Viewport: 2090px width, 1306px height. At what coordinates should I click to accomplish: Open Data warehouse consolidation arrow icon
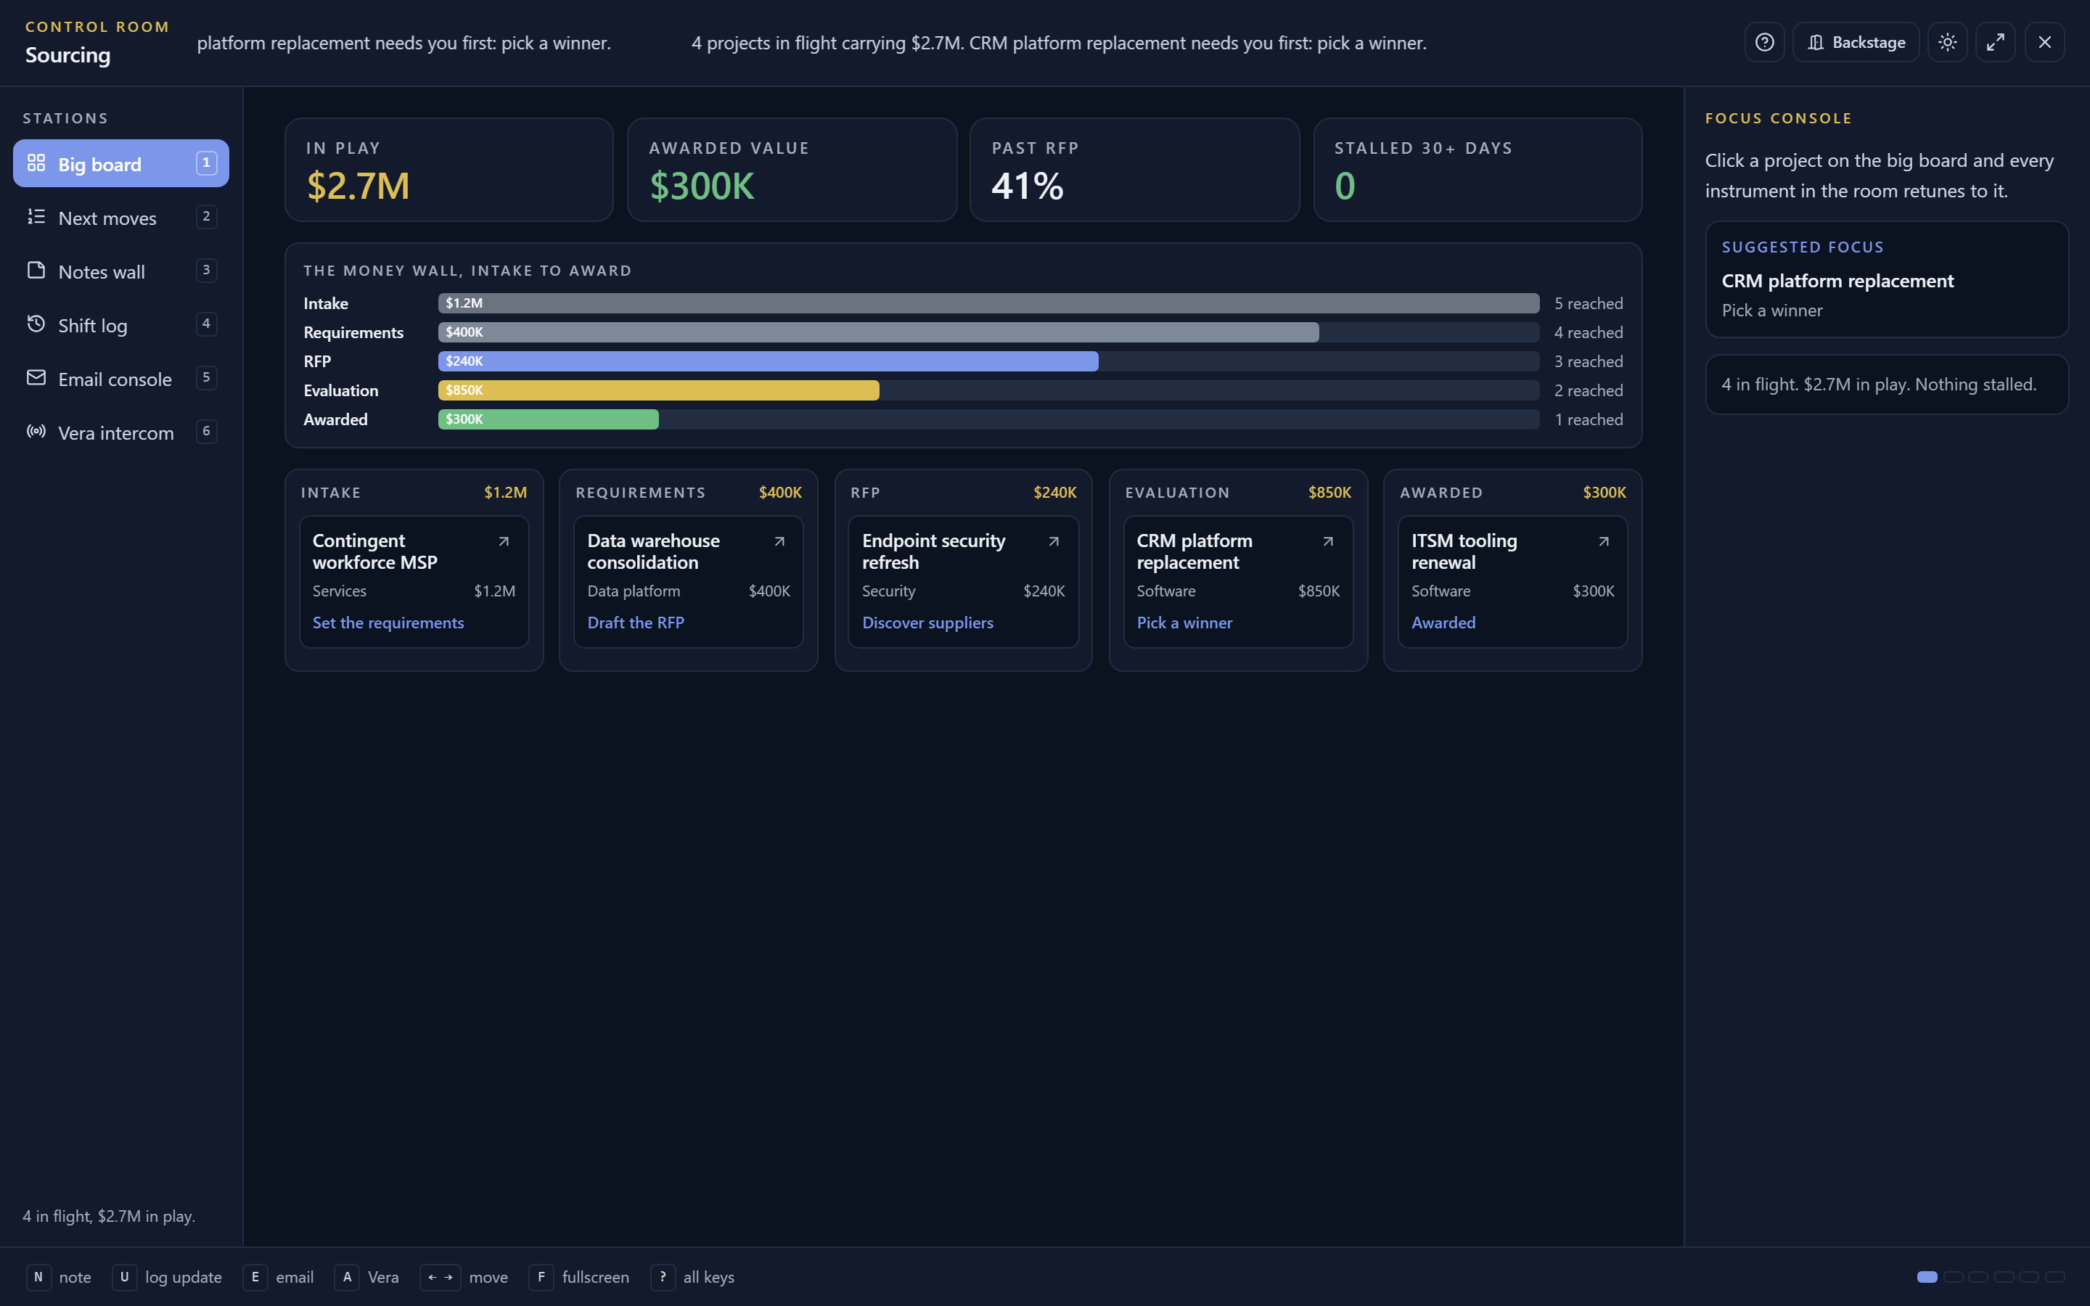point(779,541)
